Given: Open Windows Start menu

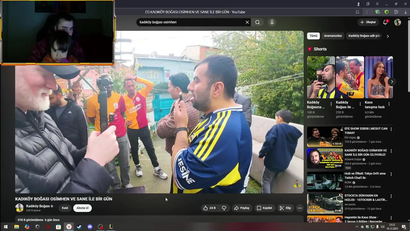Looking at the screenshot, I should [x=5, y=227].
